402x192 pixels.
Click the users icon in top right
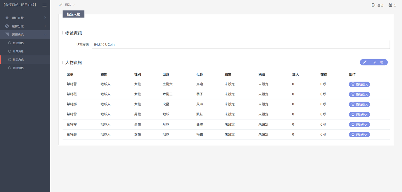point(391,5)
